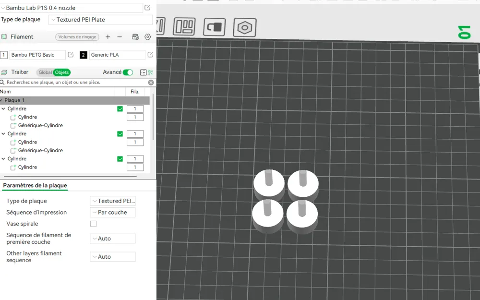This screenshot has width=480, height=300.
Task: Click the AMS filament sync icon
Action: 135,37
